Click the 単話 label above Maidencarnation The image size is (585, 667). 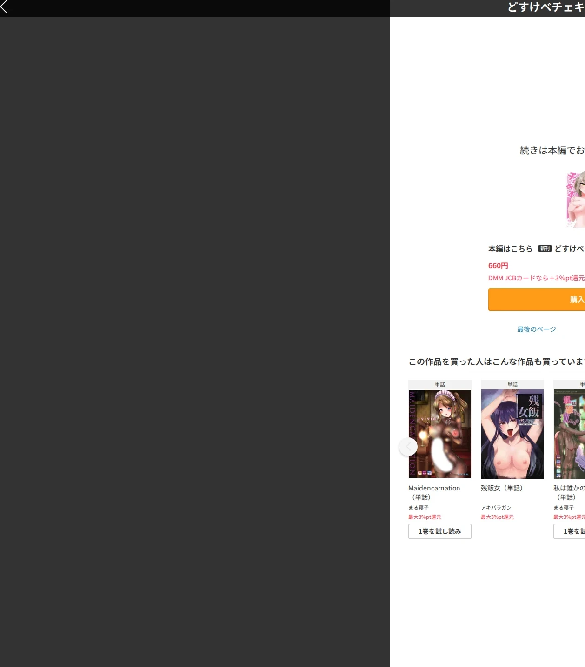pos(440,385)
